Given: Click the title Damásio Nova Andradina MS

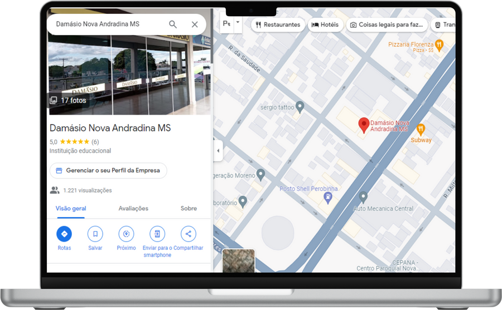Looking at the screenshot, I should coord(110,128).
